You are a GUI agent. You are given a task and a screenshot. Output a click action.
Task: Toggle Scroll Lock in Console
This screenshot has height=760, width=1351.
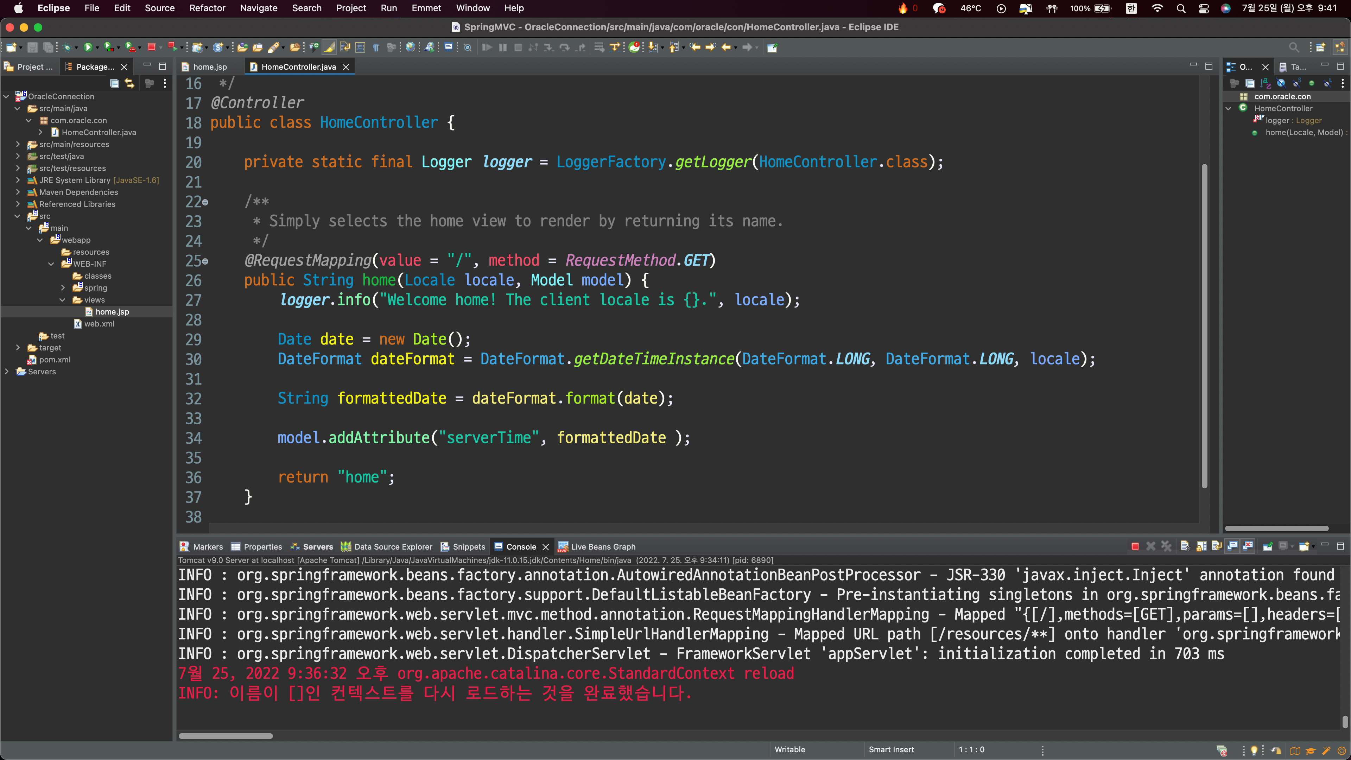1201,546
